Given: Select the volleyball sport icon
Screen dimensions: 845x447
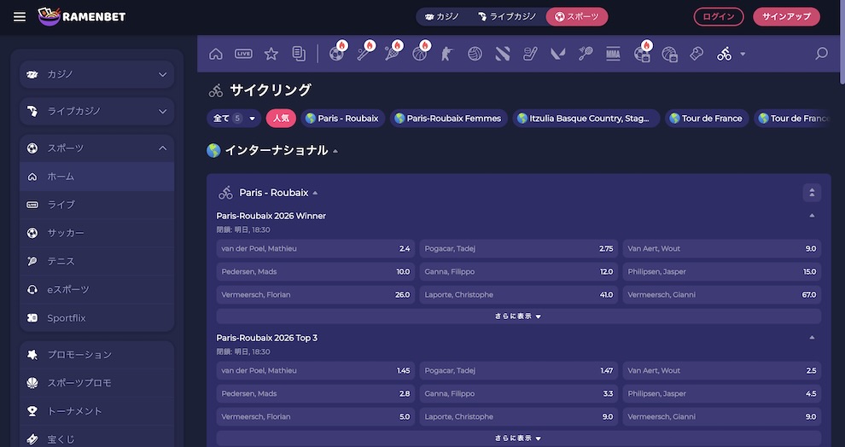Looking at the screenshot, I should [475, 54].
